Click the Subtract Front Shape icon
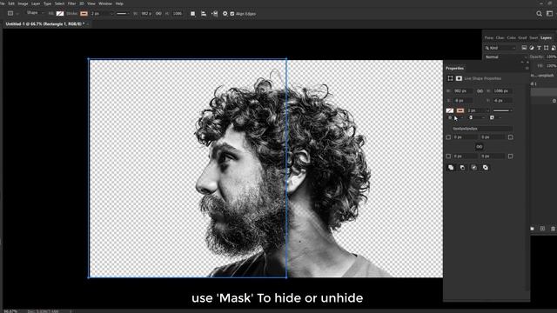Viewport: 557px width, 313px height. point(462,168)
